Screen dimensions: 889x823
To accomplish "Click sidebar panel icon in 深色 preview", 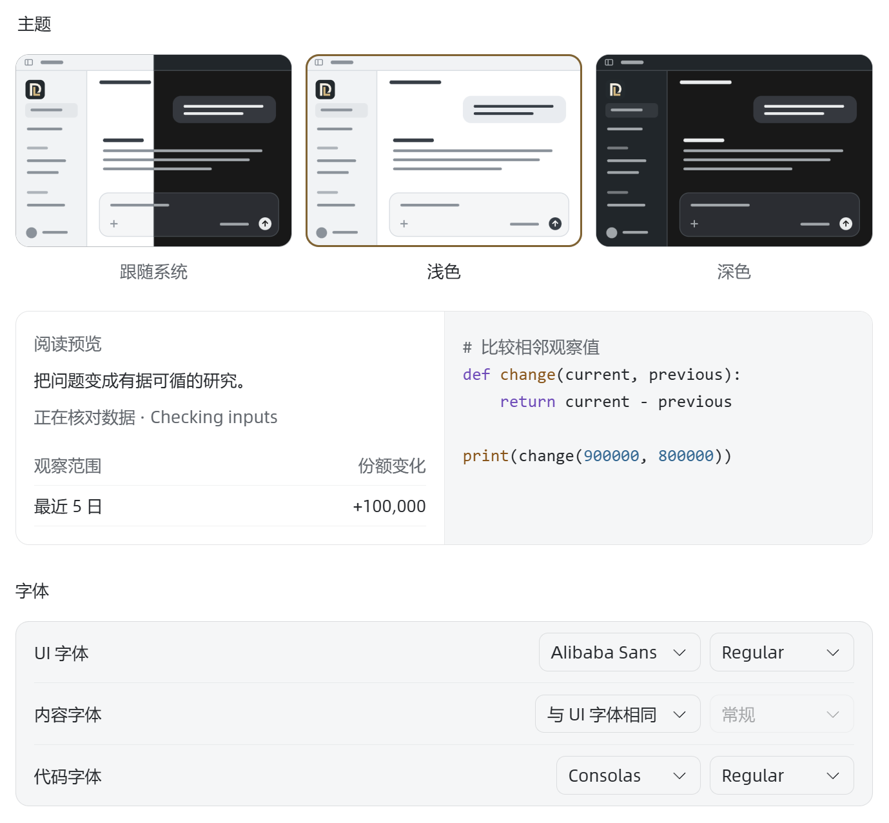I will [x=609, y=63].
